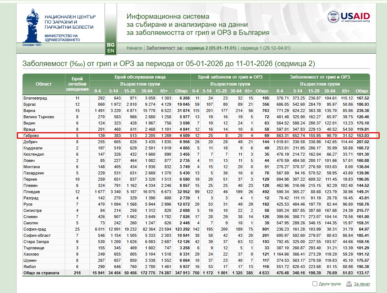Switch language to EN
The width and height of the screenshot is (387, 293).
(110, 50)
